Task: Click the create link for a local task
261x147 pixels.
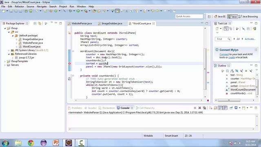Action: [x=232, y=58]
